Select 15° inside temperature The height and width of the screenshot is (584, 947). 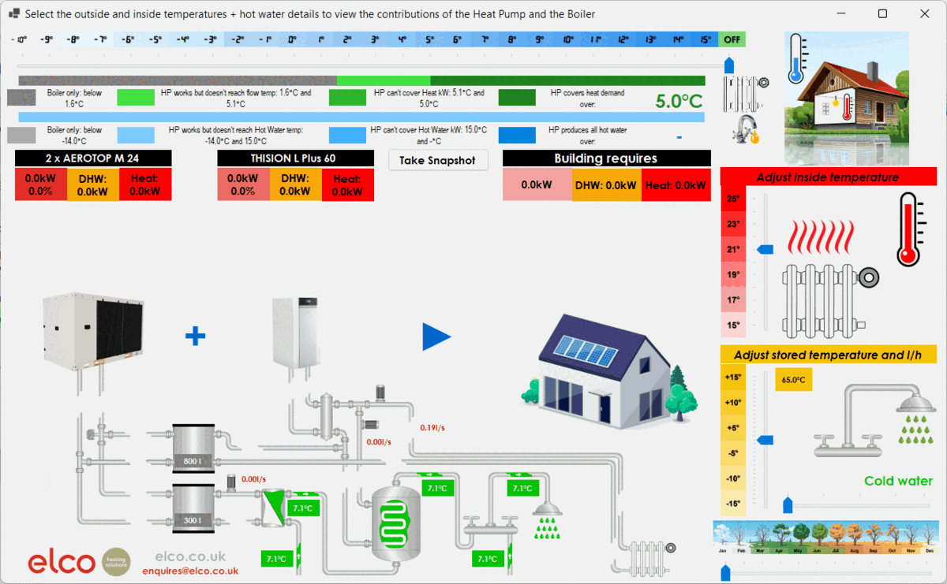(733, 325)
